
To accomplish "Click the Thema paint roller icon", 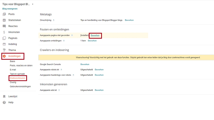I will 4,50.
